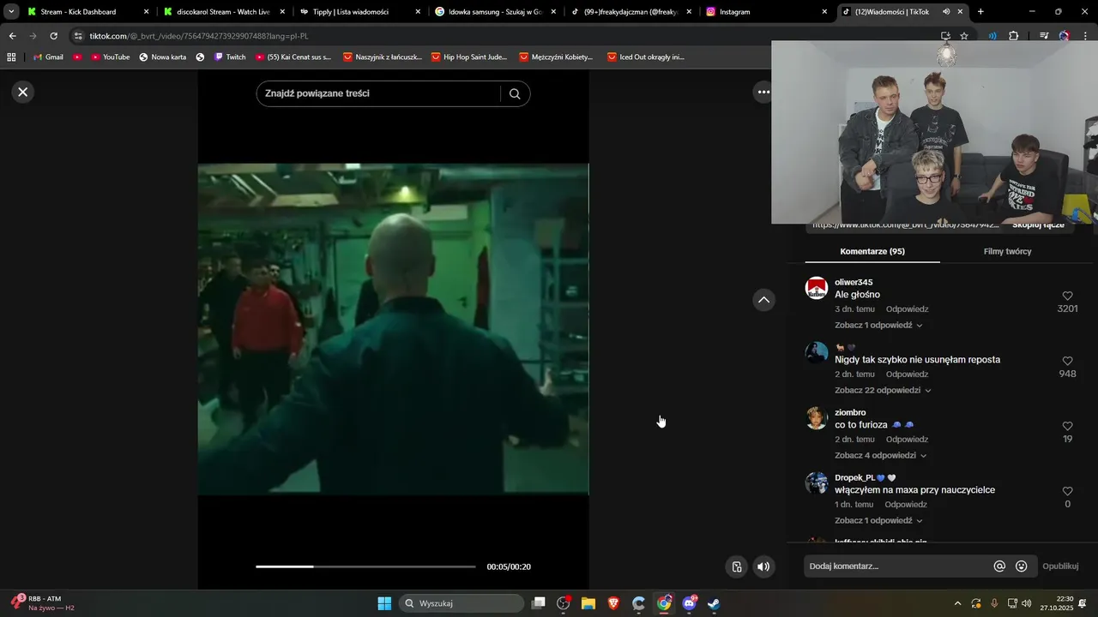The width and height of the screenshot is (1098, 617).
Task: Click the 'Dodaj komentarz...' input field
Action: pos(896,566)
